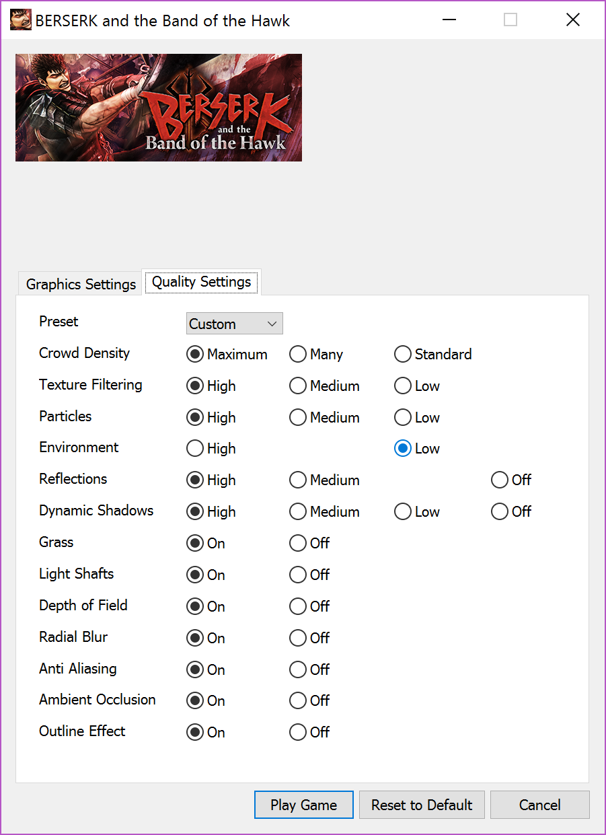The image size is (606, 835).
Task: Choose Medium for Texture Filtering
Action: (x=298, y=386)
